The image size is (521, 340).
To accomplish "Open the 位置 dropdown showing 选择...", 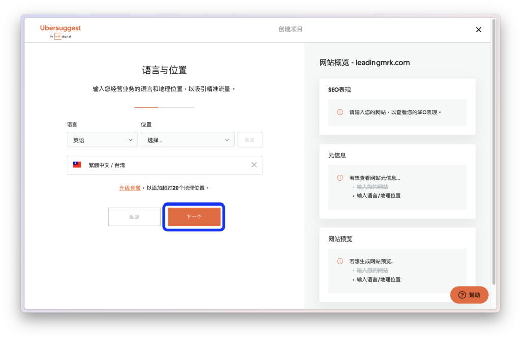I will (187, 140).
